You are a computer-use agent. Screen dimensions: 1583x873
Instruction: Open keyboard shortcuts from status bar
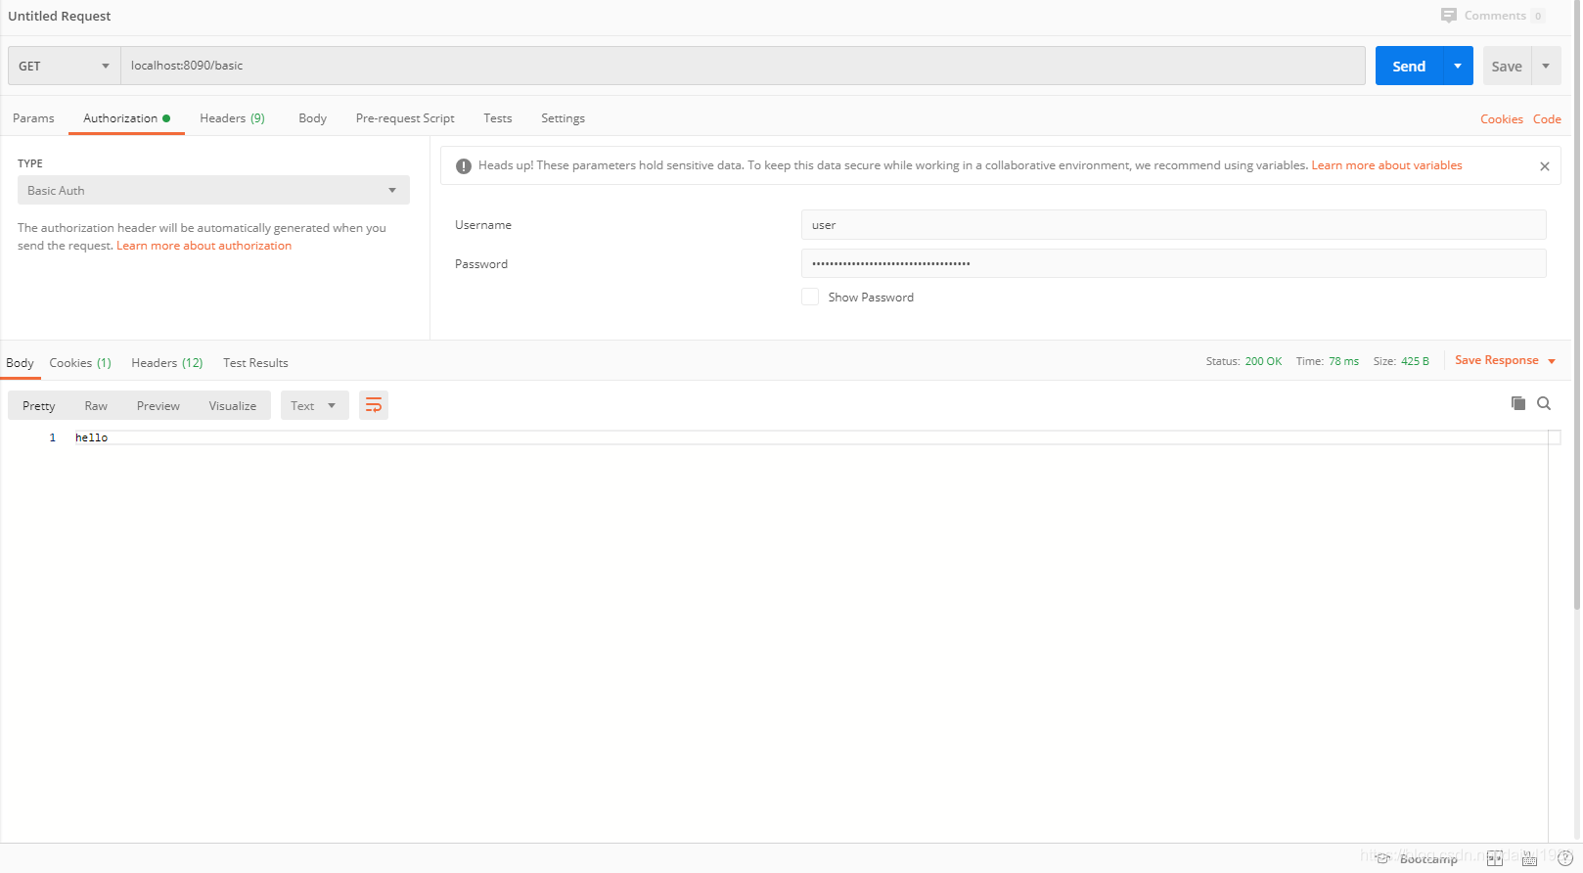pos(1529,858)
